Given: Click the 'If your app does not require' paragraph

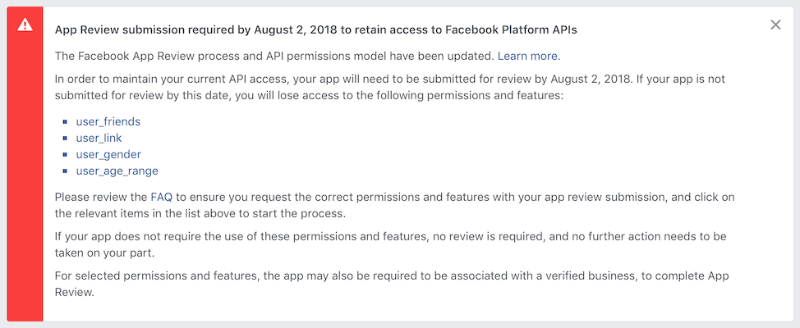Looking at the screenshot, I should point(390,244).
